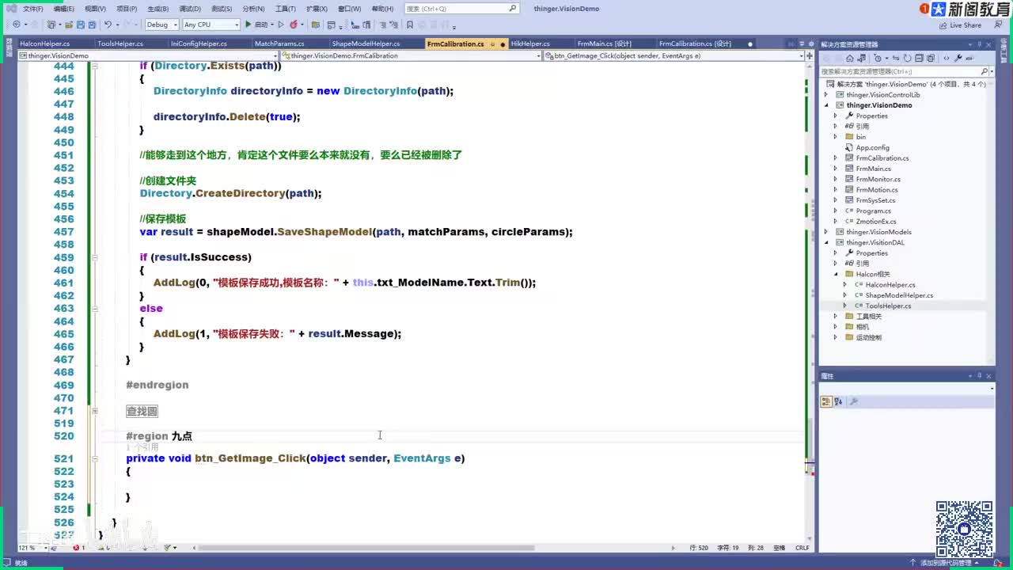Click the Open File folder toolbar icon

pyautogui.click(x=70, y=25)
